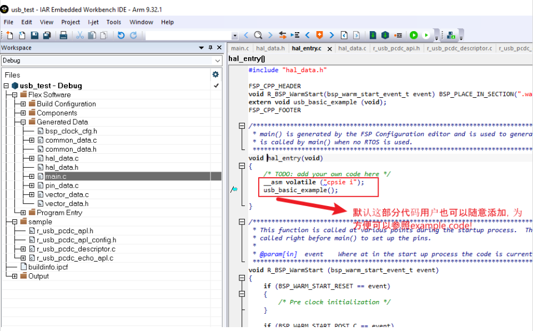533x331 pixels.
Task: Collapse the Flex Software folder
Action: coord(14,94)
